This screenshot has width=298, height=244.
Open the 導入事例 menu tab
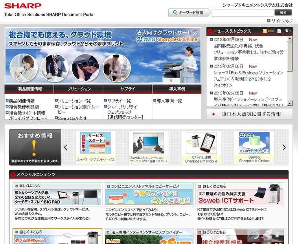coord(177,89)
